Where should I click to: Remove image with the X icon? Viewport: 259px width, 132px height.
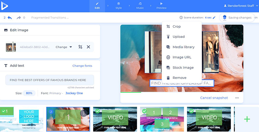click(x=88, y=47)
